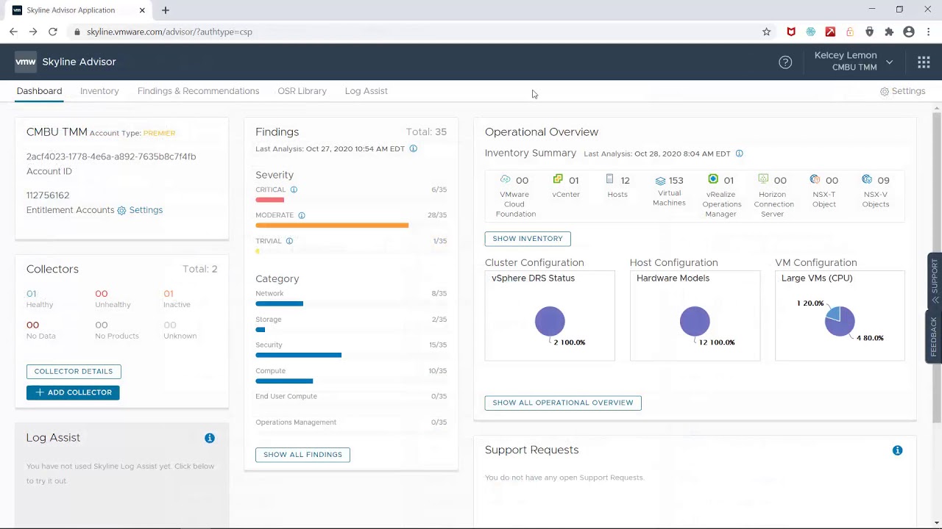Screen dimensions: 942x529
Task: Click the help question mark icon
Action: [x=785, y=62]
